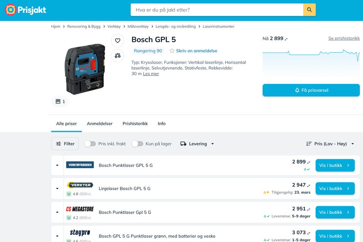
Task: Open Lengde- og nivåmåling breadcrumb
Action: [175, 26]
